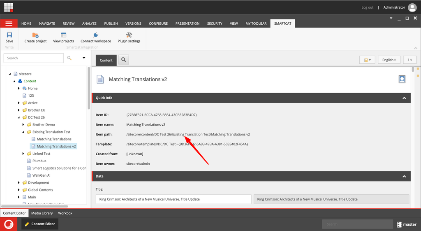Click the Sitecore start button logo
The image size is (421, 231).
coord(9,224)
